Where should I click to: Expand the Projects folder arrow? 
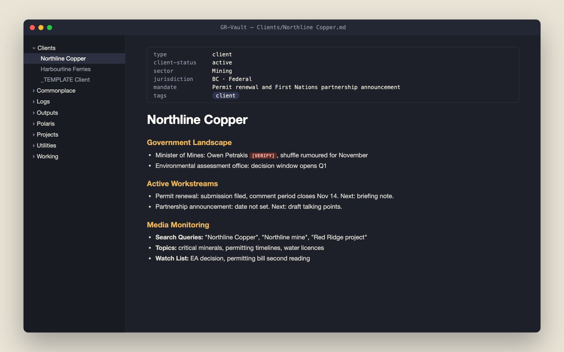(x=34, y=135)
